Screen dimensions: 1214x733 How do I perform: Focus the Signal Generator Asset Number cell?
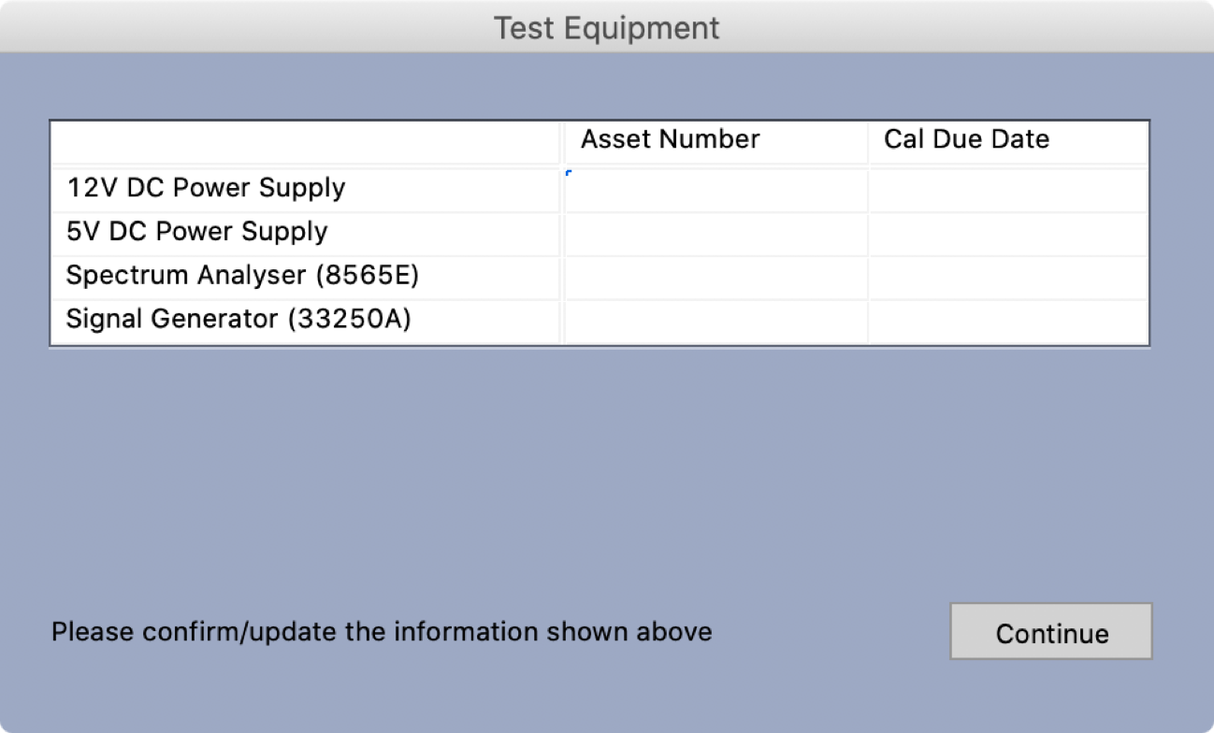(x=715, y=322)
